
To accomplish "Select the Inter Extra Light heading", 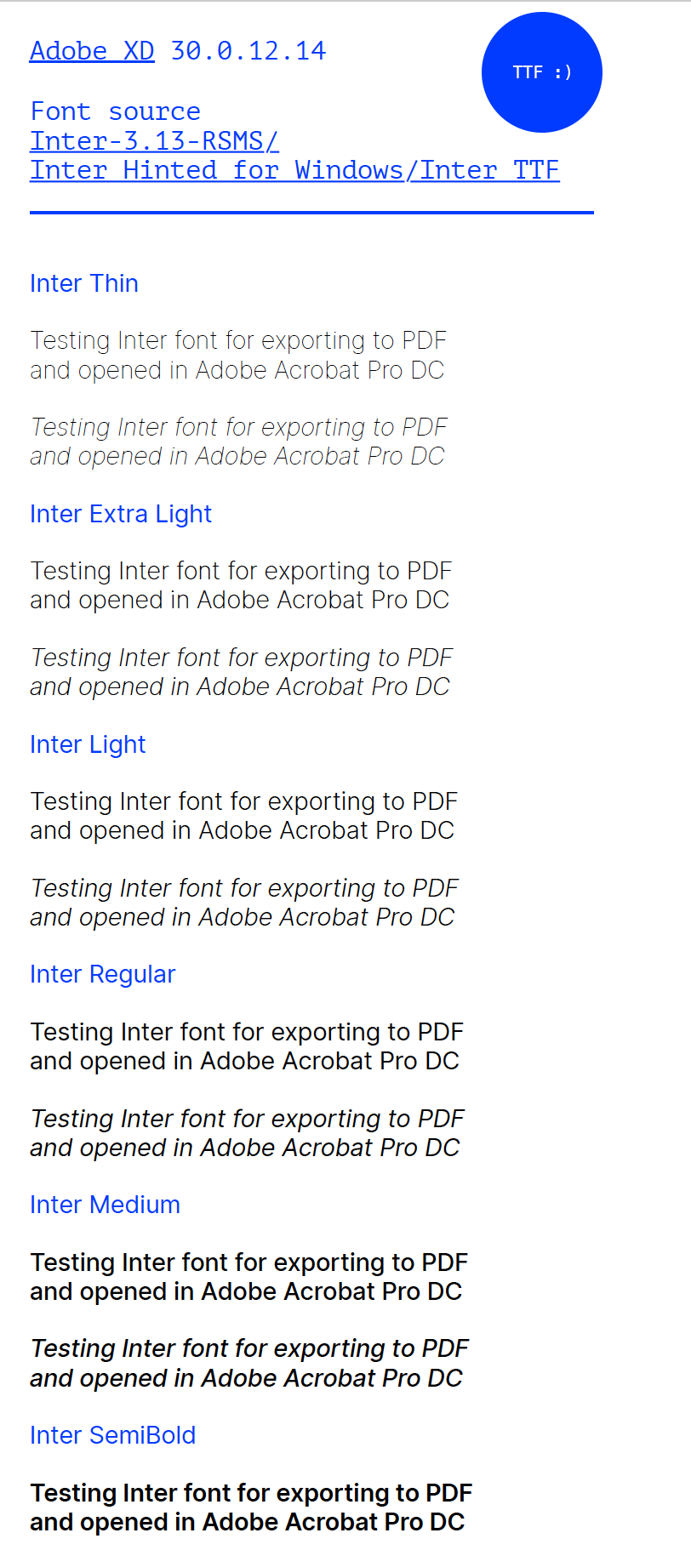I will 121,514.
